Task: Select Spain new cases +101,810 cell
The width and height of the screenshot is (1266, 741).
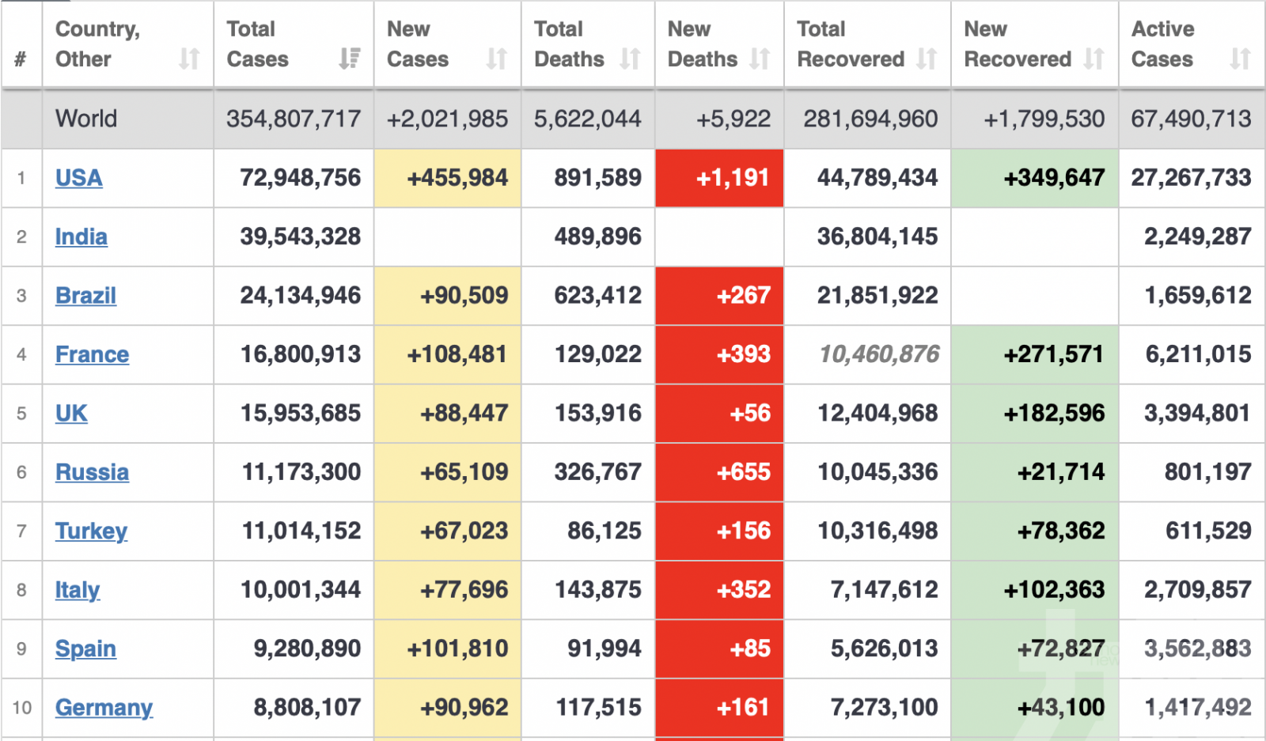Action: point(447,649)
